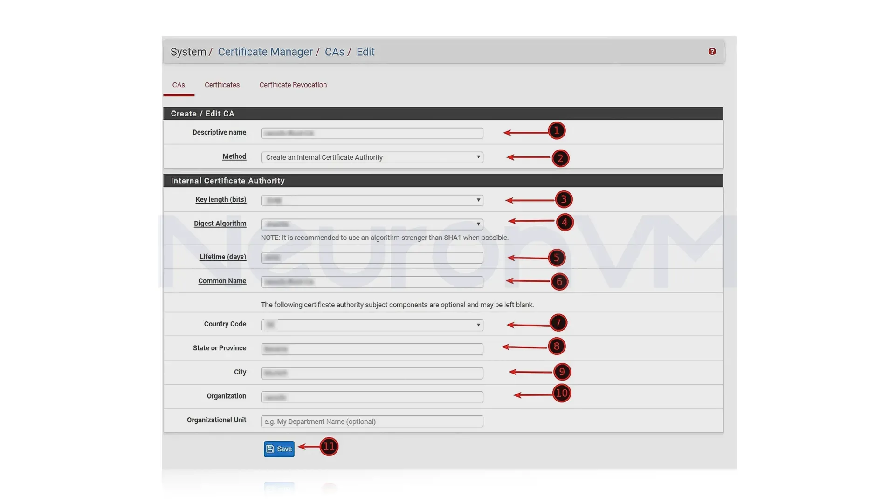
Task: Open the help question mark icon
Action: (x=712, y=52)
